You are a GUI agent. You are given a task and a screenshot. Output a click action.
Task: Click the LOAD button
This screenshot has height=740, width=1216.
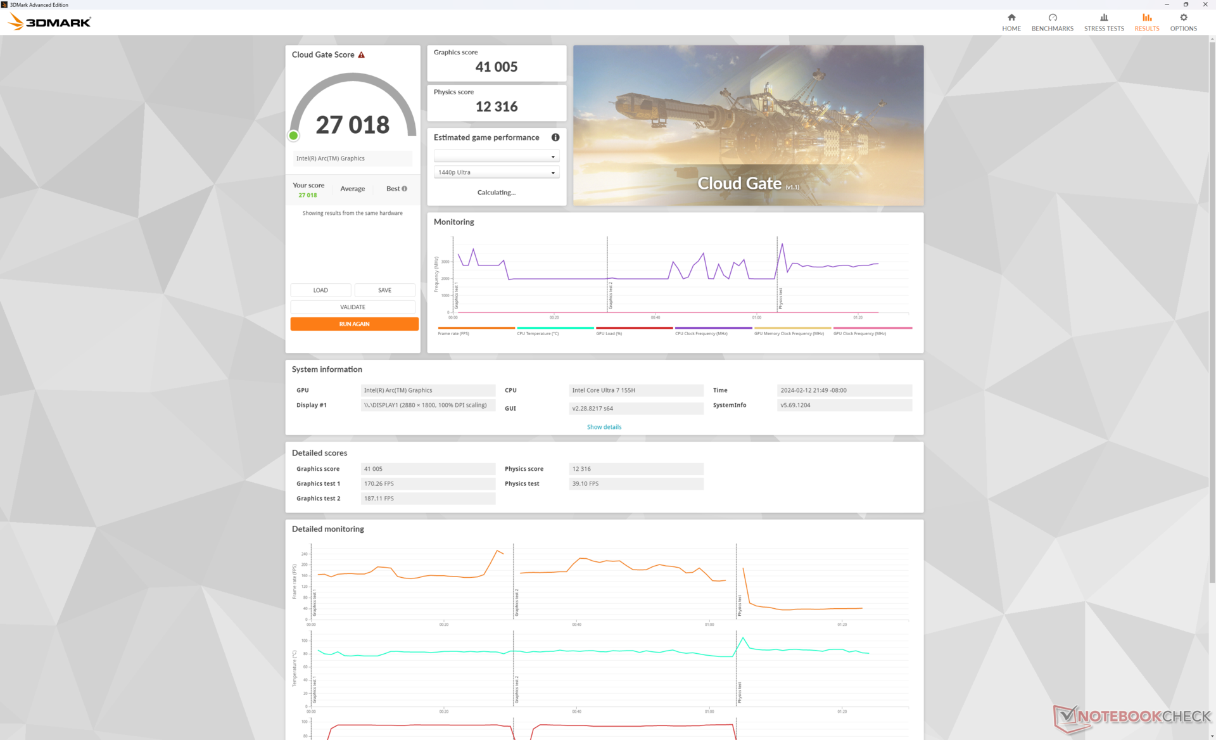(x=320, y=290)
